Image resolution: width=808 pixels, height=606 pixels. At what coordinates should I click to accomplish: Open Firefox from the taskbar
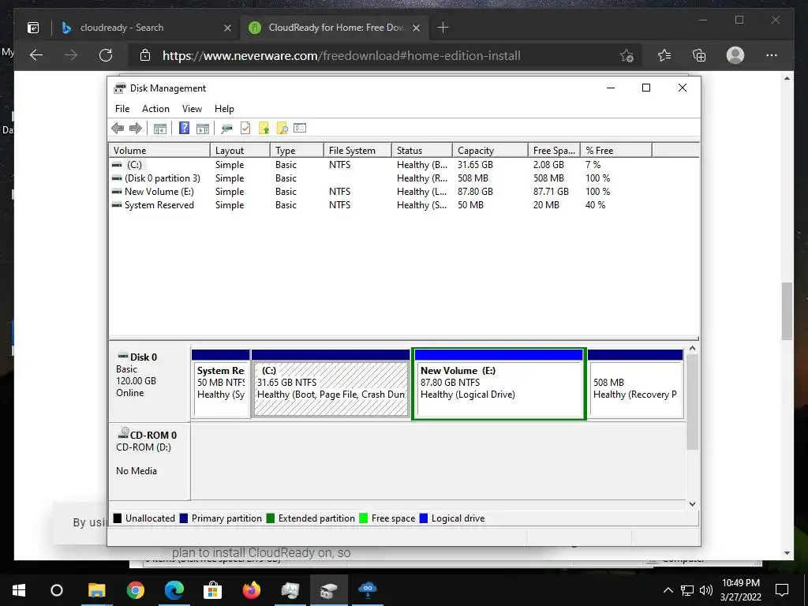point(252,590)
